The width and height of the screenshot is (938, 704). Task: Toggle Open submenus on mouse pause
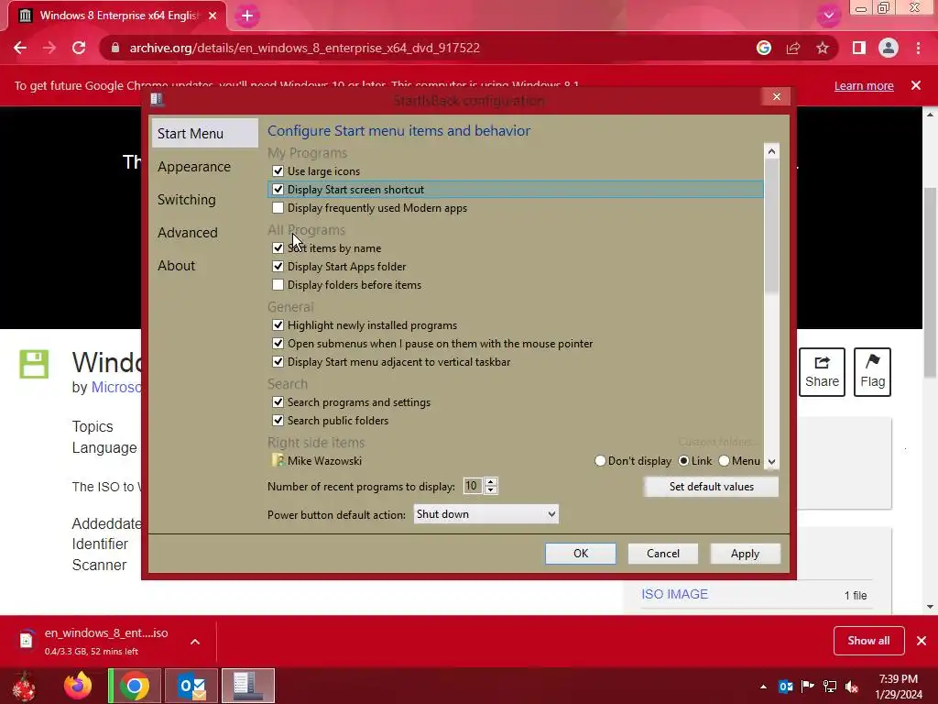click(278, 344)
